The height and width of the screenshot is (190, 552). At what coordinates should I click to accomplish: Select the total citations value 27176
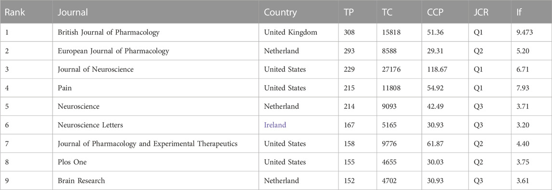[x=391, y=70]
